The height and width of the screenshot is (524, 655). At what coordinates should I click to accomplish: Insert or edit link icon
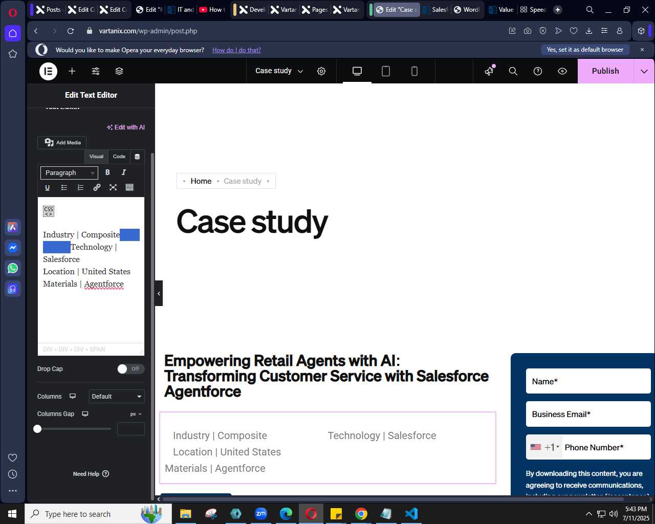point(97,187)
